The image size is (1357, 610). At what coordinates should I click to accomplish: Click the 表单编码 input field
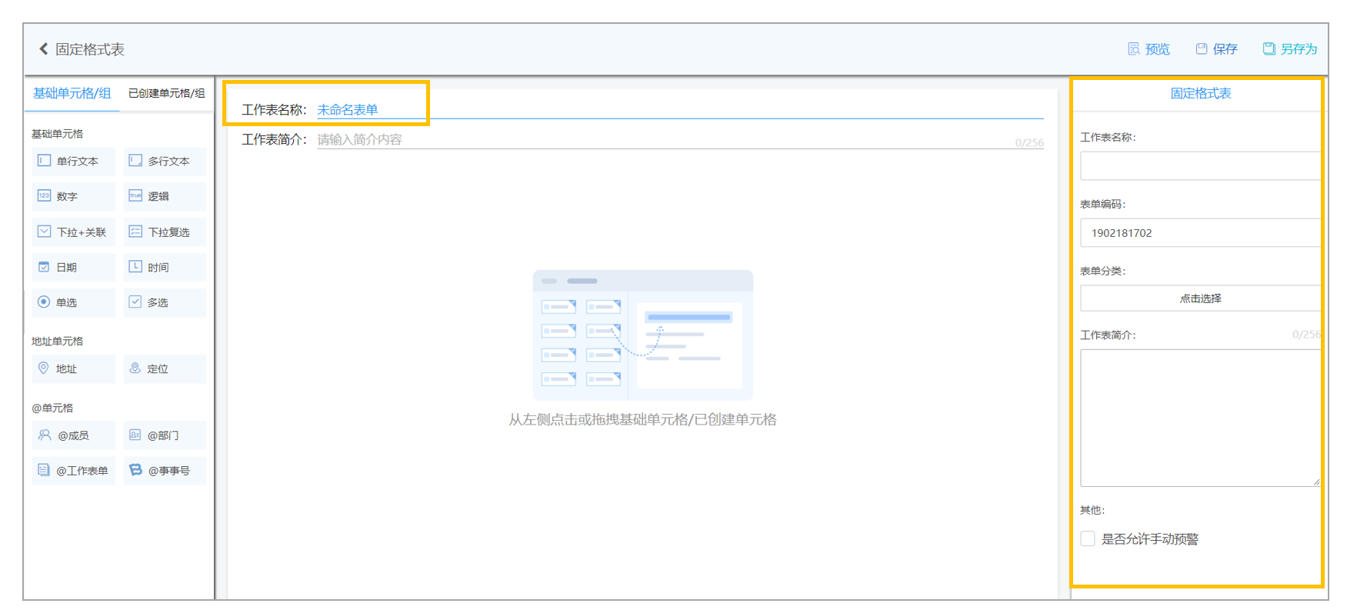pyautogui.click(x=1200, y=232)
